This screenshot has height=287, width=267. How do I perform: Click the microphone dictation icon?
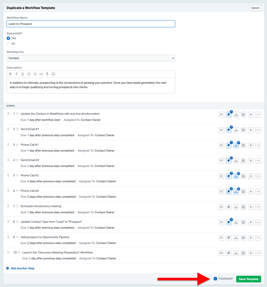[x=47, y=74]
